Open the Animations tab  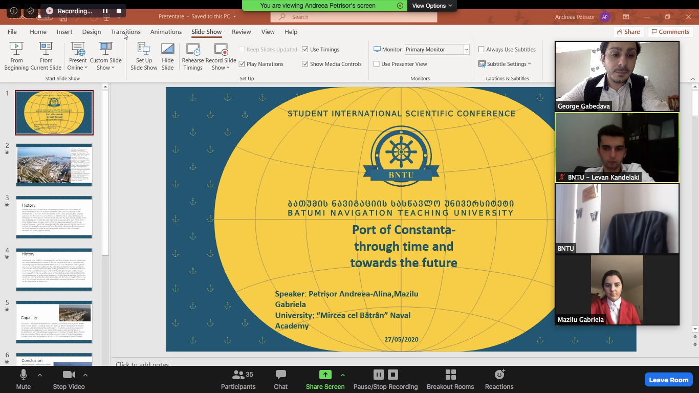(x=166, y=32)
